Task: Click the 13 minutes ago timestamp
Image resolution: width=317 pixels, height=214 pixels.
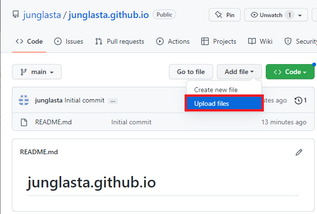Action: (x=284, y=122)
